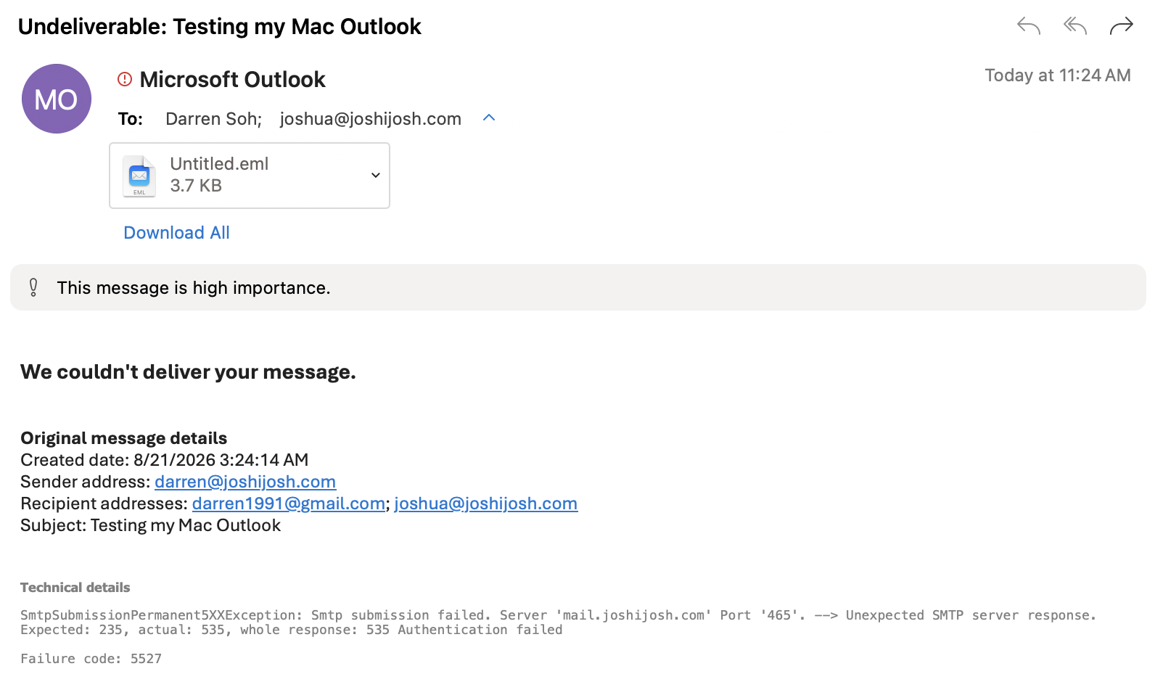The image size is (1155, 682).
Task: Click the high importance message banner
Action: pos(578,287)
